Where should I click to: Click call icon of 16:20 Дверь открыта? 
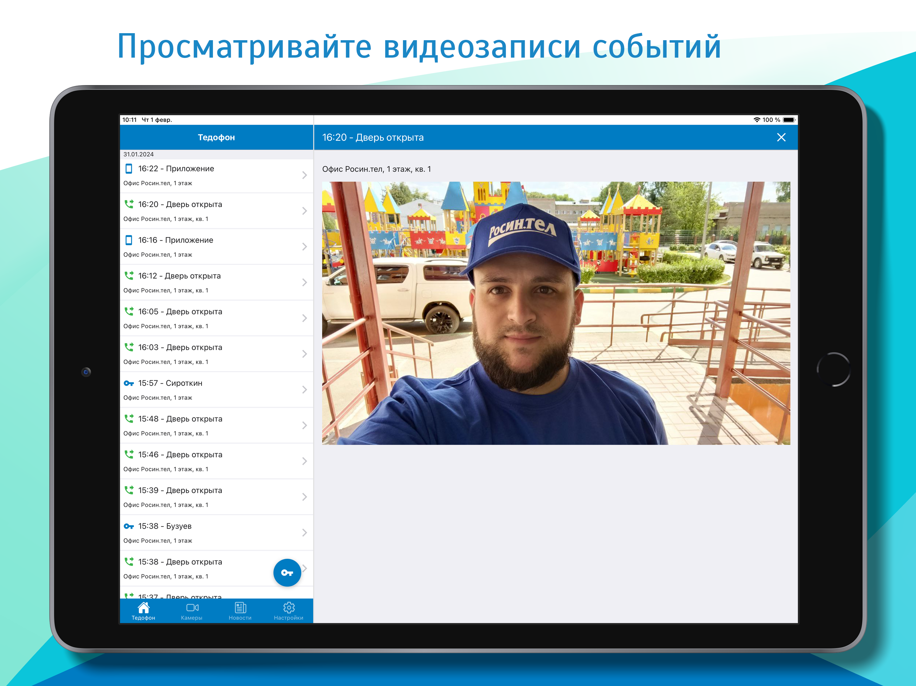[129, 204]
